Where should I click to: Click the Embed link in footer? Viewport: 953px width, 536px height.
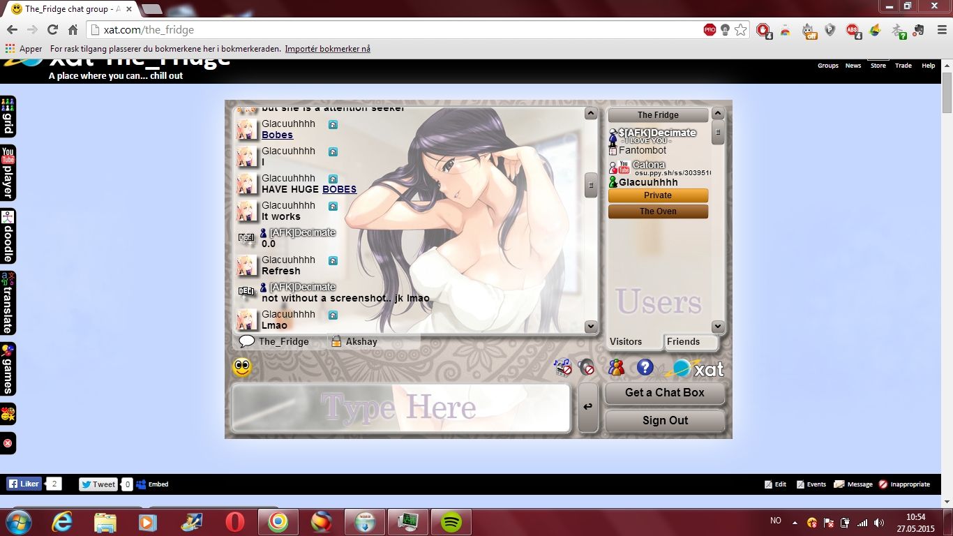[x=152, y=484]
